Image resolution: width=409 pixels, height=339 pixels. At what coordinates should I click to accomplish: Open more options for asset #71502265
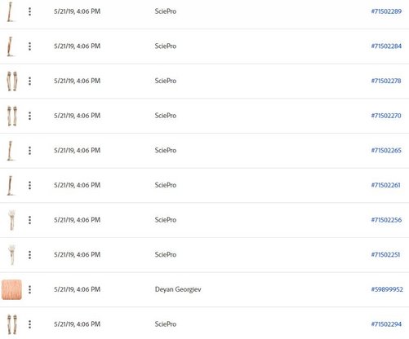29,151
